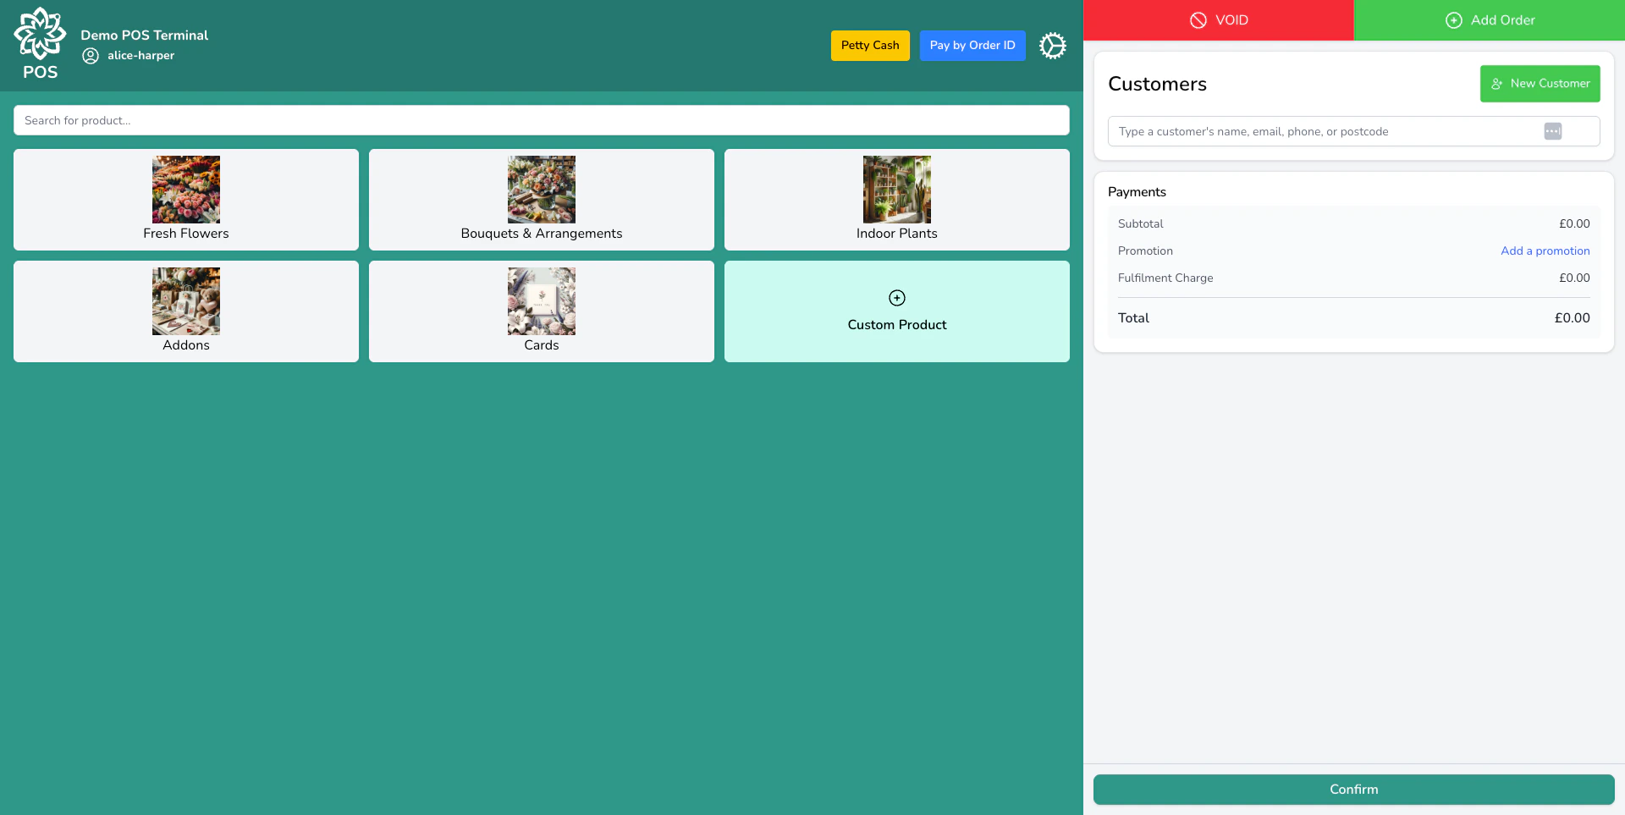The height and width of the screenshot is (815, 1625).
Task: Open the Add a promotion link
Action: [1545, 251]
